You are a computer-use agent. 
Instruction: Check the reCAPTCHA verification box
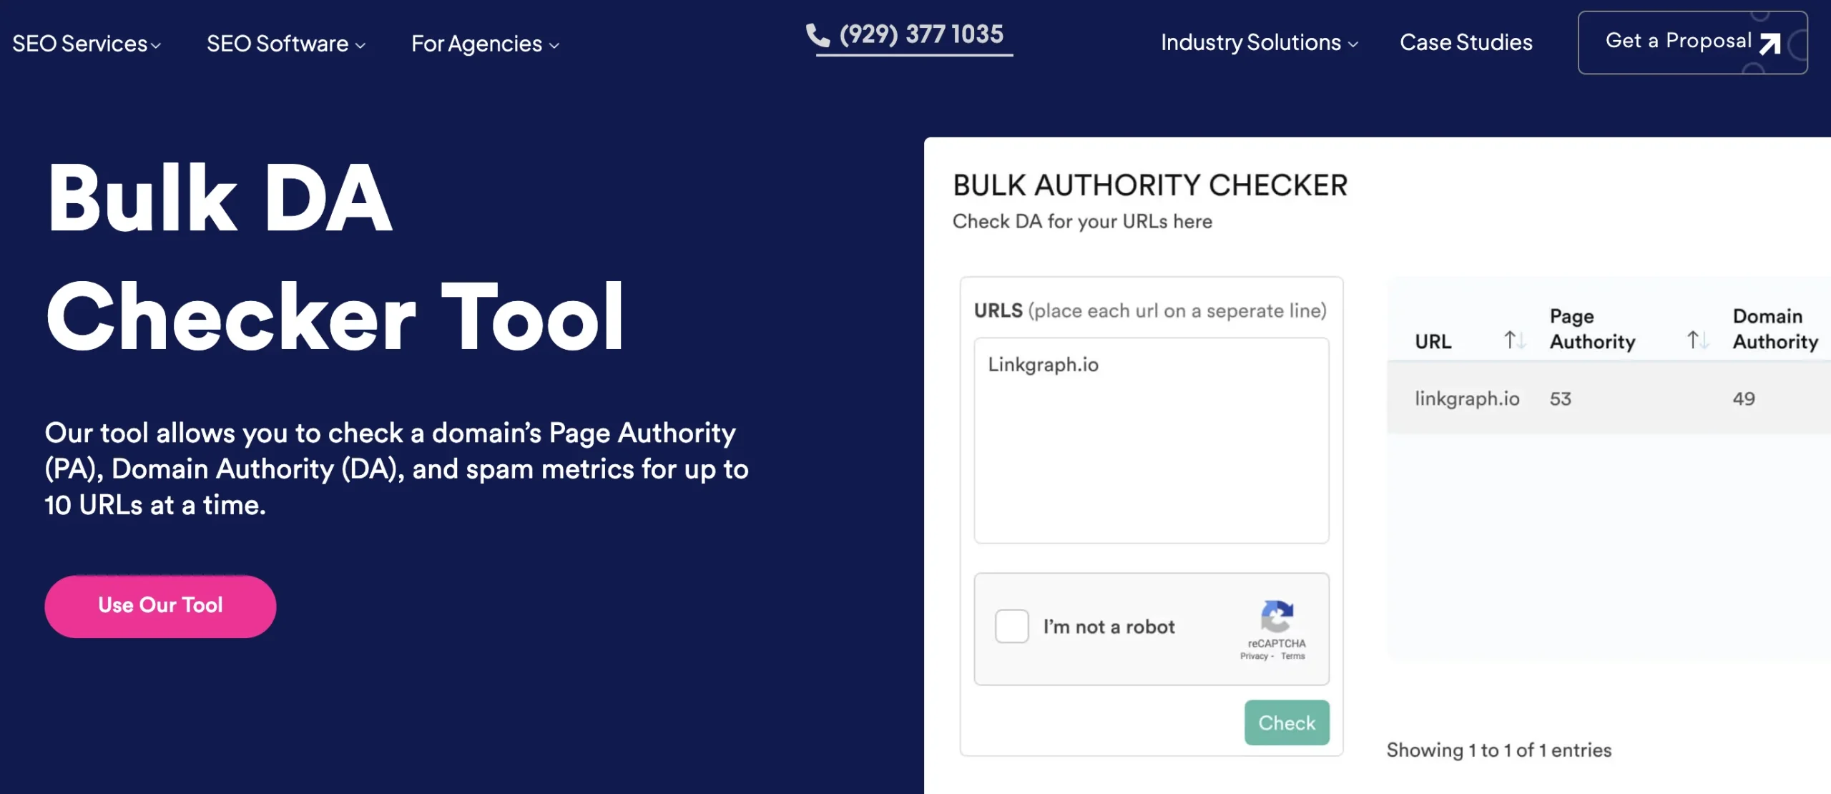1013,627
